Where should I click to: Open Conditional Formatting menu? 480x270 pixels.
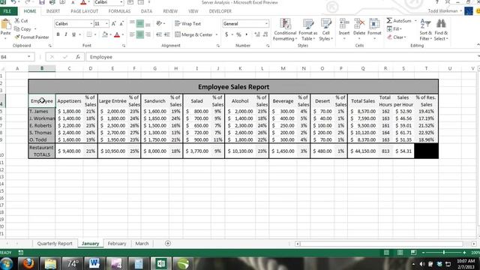click(x=285, y=30)
